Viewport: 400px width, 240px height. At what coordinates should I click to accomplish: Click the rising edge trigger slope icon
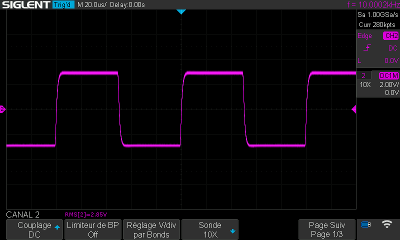click(x=367, y=47)
